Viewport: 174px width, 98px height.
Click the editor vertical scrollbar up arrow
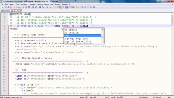(x=172, y=14)
